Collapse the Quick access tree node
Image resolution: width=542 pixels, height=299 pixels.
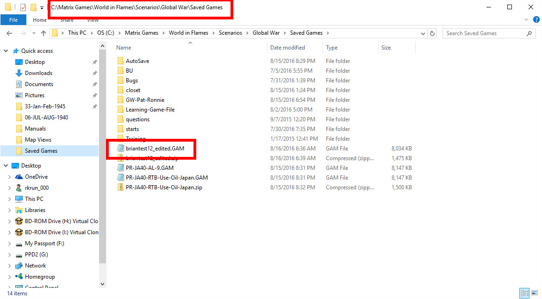(6, 51)
